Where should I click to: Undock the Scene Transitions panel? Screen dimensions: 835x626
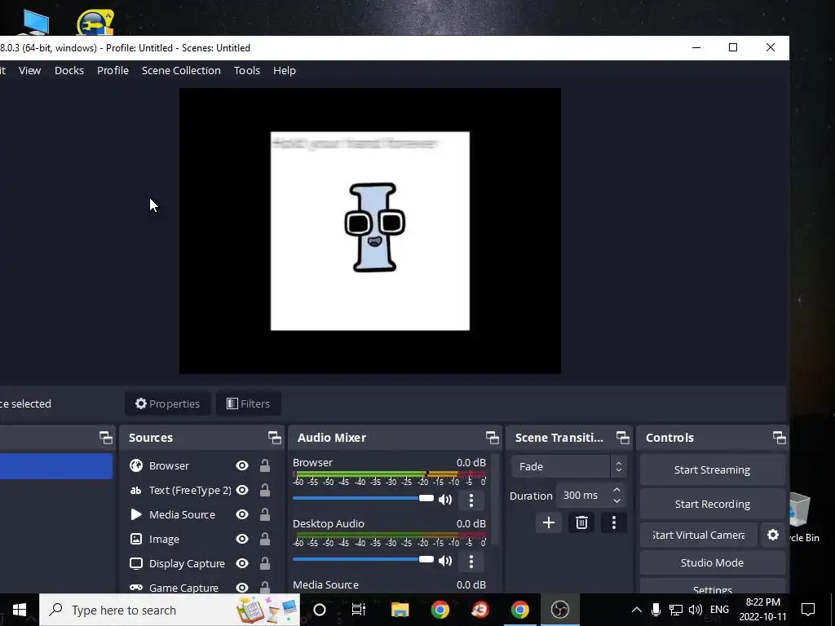(622, 438)
